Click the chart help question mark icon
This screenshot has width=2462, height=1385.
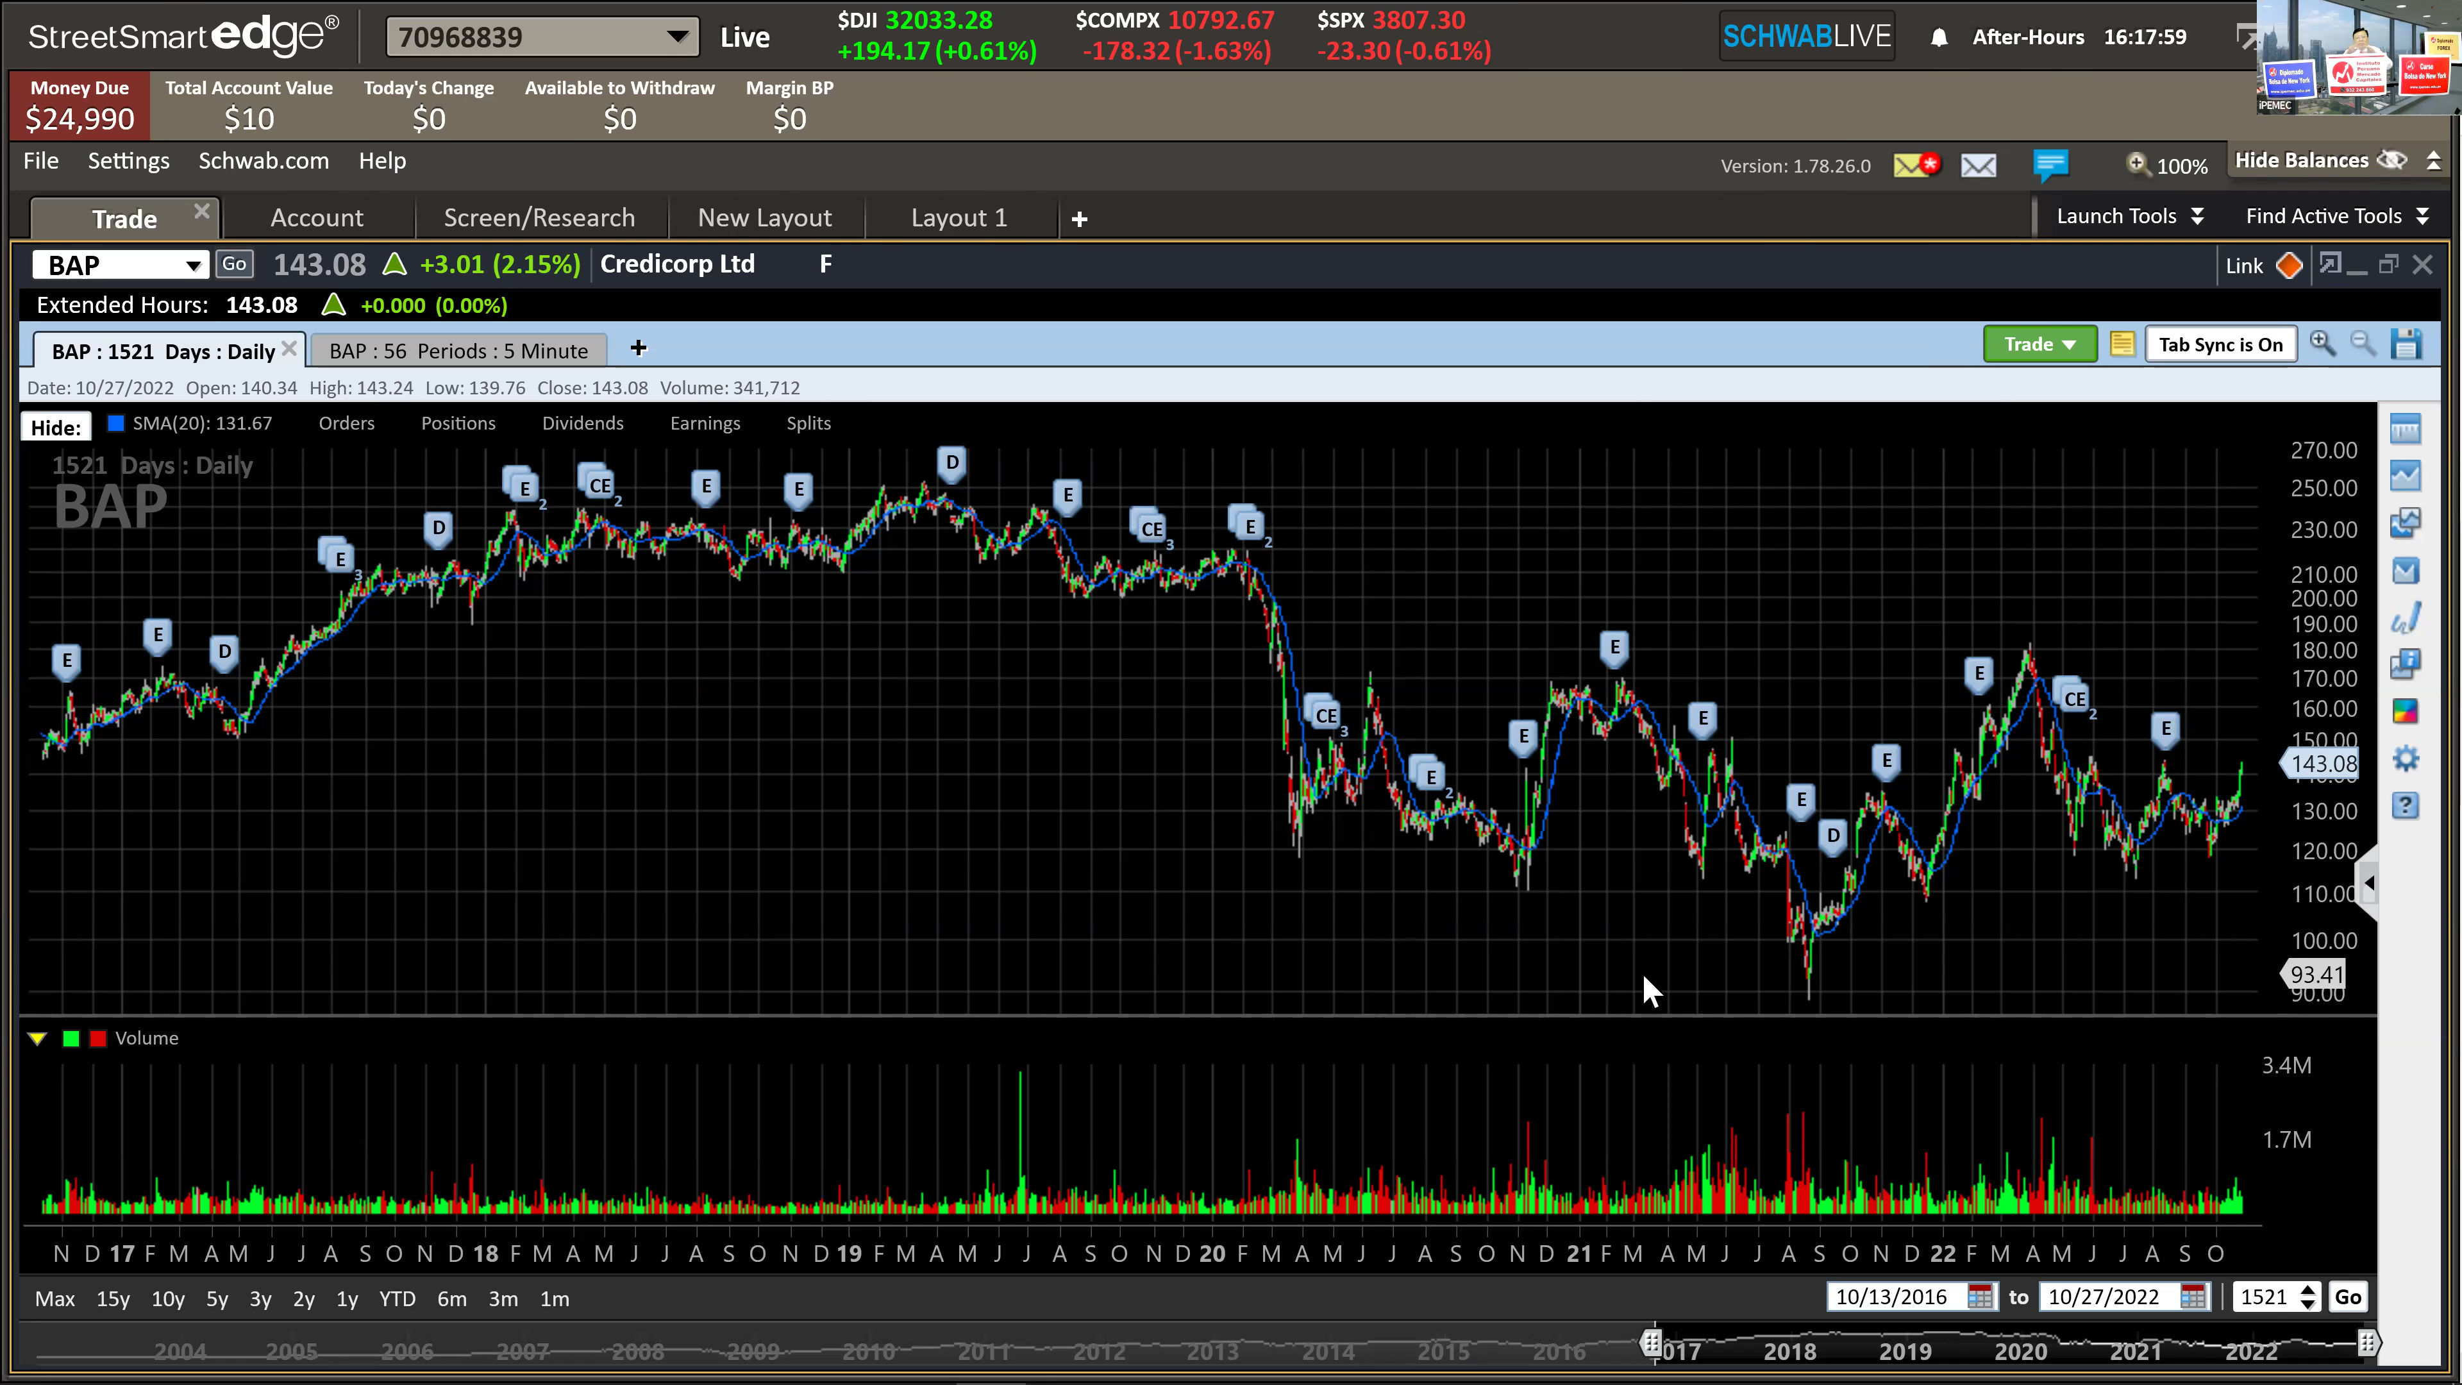coord(2405,806)
